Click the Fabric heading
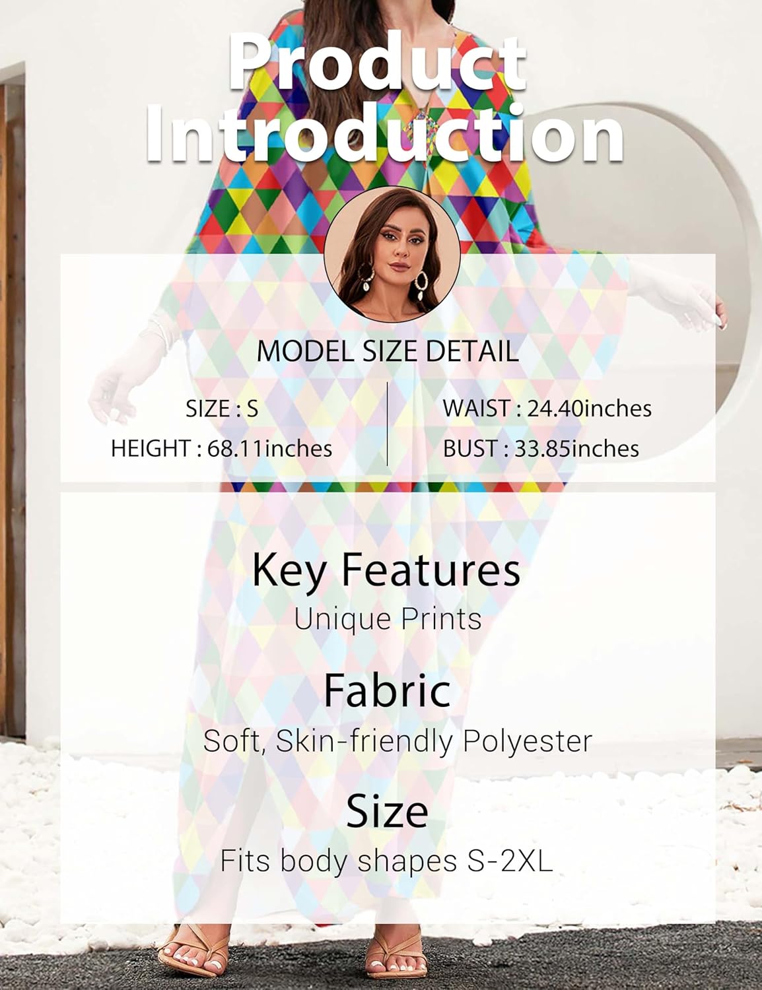The width and height of the screenshot is (762, 990). coord(388,690)
